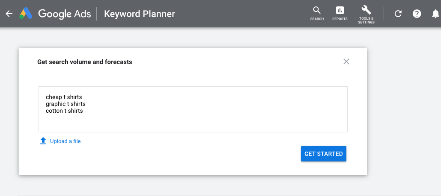Open Search via the magnifier icon
441x196 pixels.
317,10
